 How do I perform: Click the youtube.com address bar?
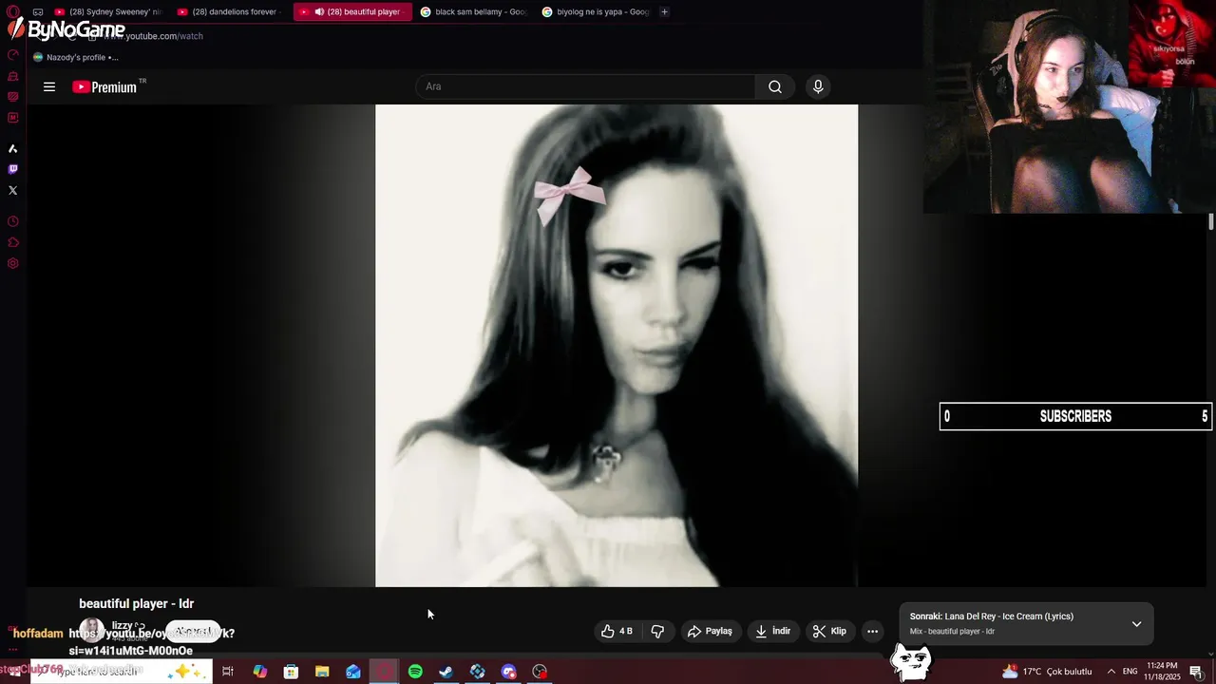pyautogui.click(x=152, y=36)
